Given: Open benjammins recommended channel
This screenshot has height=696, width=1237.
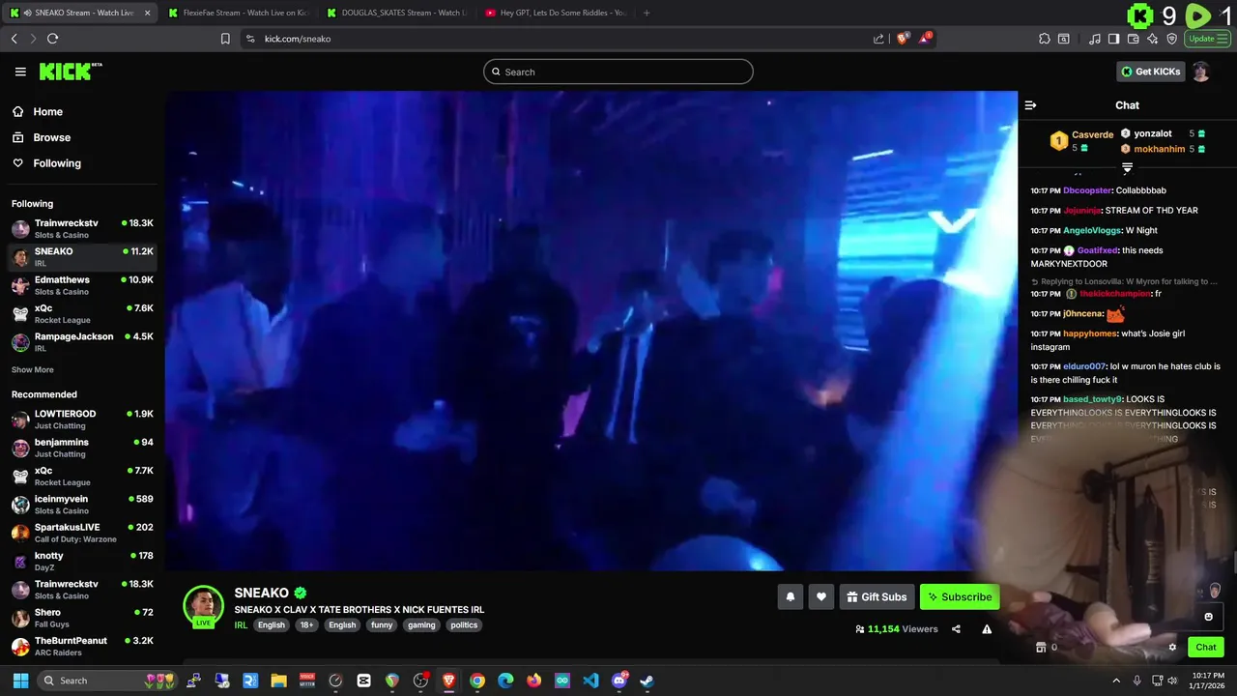Looking at the screenshot, I should coord(82,448).
